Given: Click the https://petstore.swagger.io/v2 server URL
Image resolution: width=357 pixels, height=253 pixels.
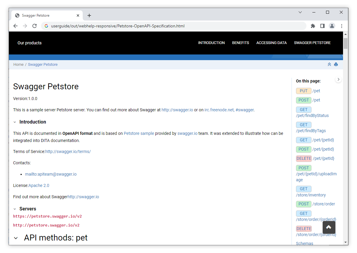Looking at the screenshot, I should 47,216.
